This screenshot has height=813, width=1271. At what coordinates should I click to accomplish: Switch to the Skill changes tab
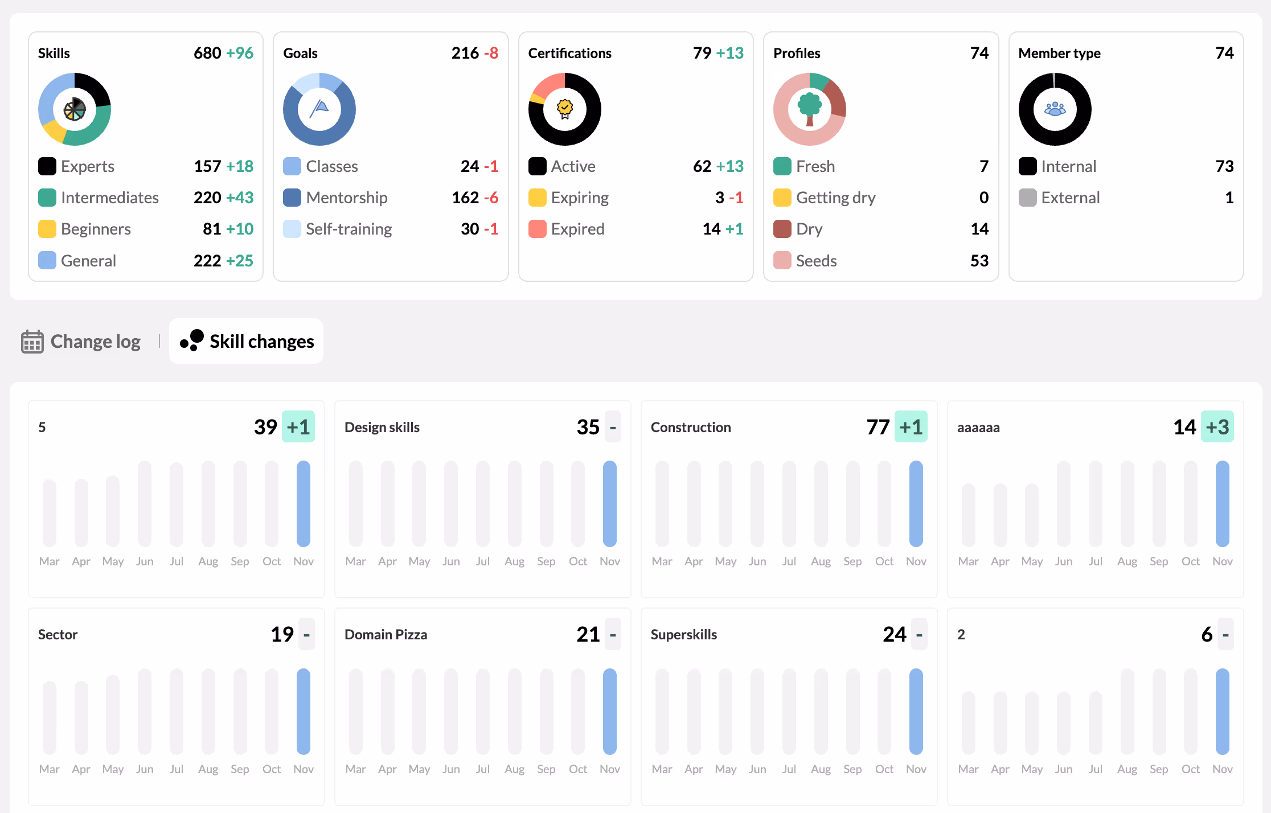261,342
